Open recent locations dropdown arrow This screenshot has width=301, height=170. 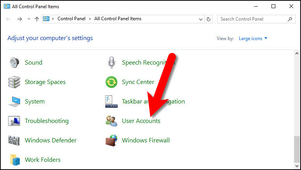(29, 19)
